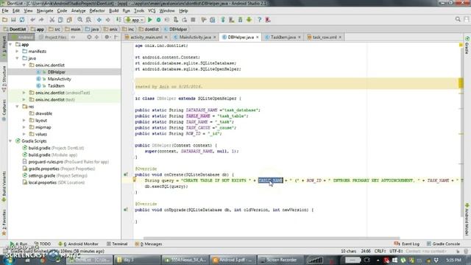The image size is (471, 265).
Task: Click the Find magnifier icon
Action: pyautogui.click(x=80, y=20)
